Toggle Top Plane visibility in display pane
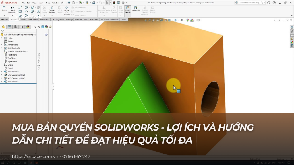Screen dimensions: 294x165 pos(39,58)
